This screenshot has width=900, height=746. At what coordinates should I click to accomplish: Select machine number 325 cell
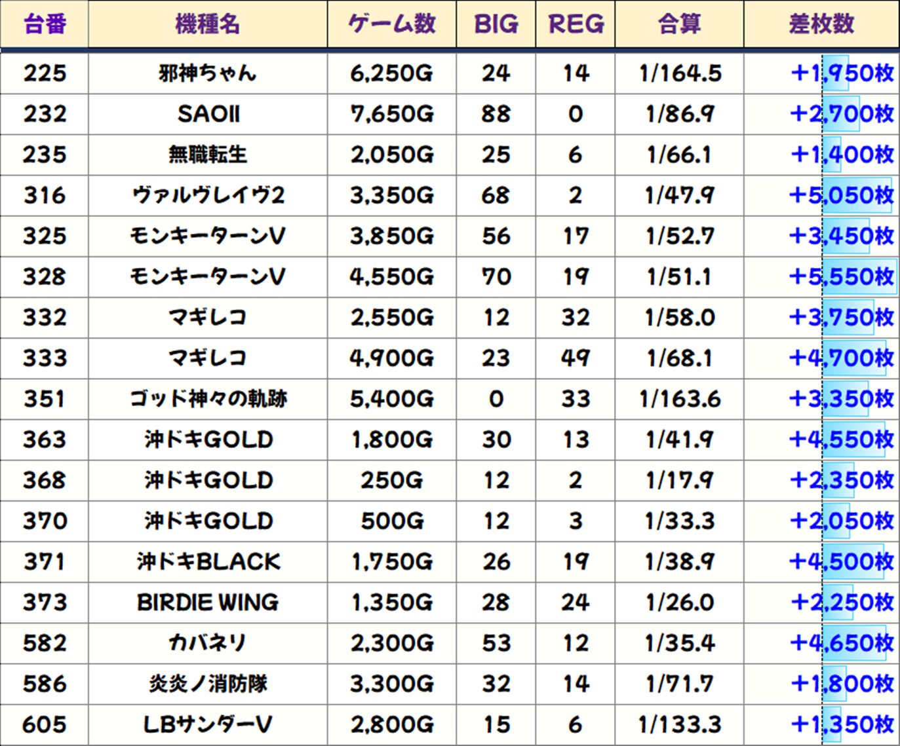pos(45,236)
